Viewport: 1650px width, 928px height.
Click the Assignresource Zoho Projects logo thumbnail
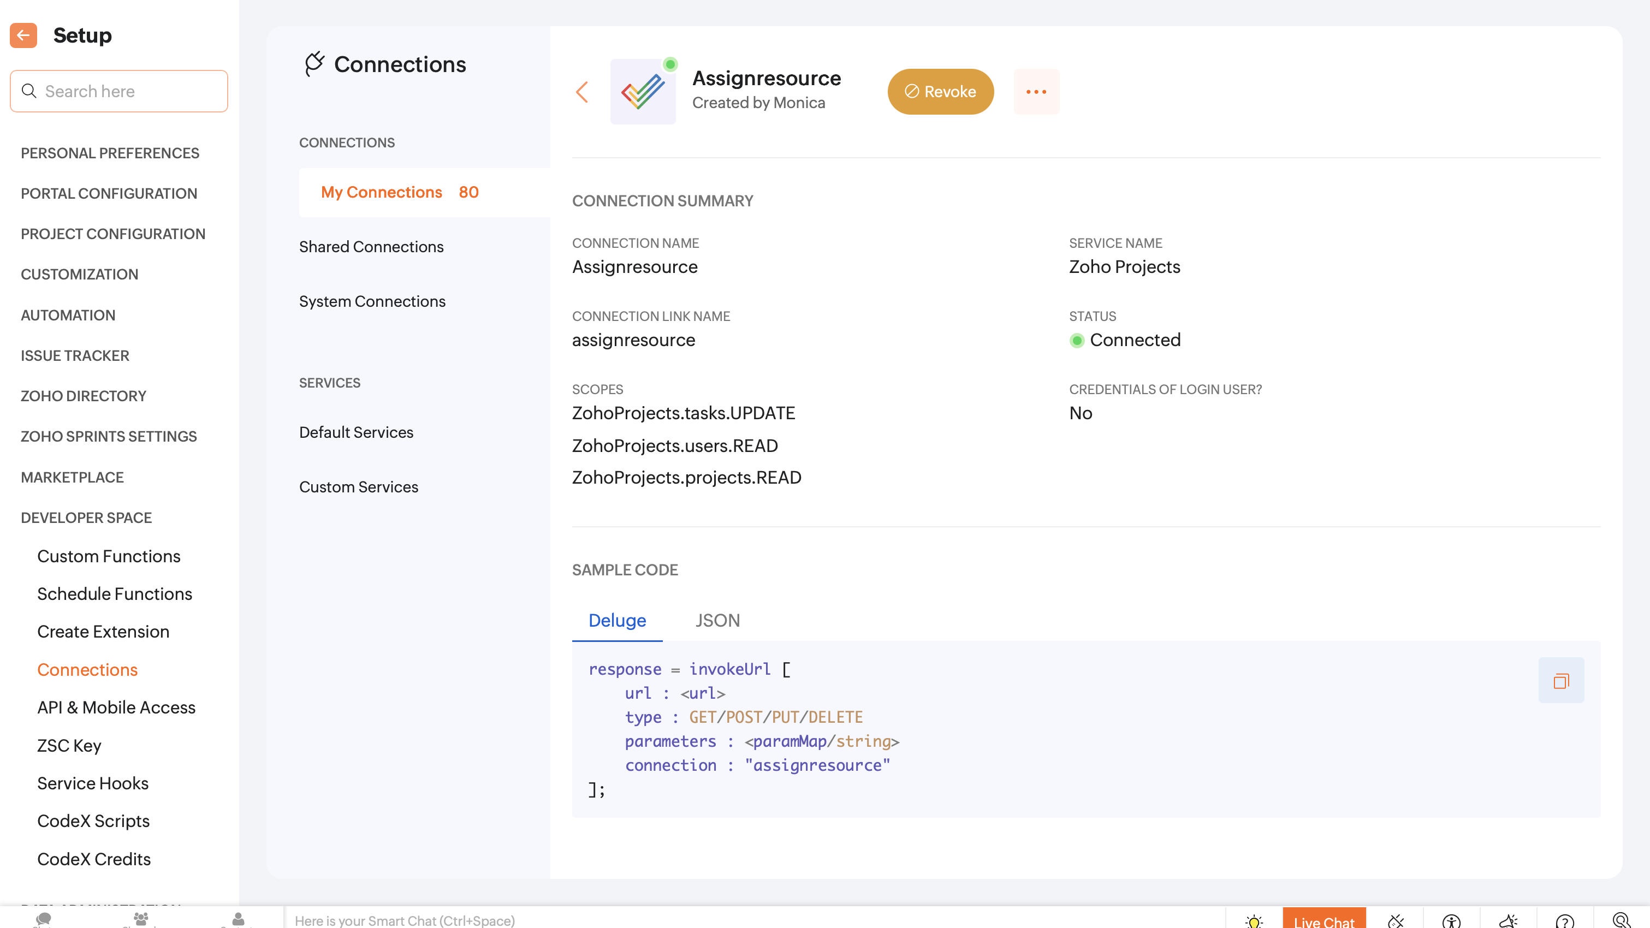pyautogui.click(x=643, y=92)
